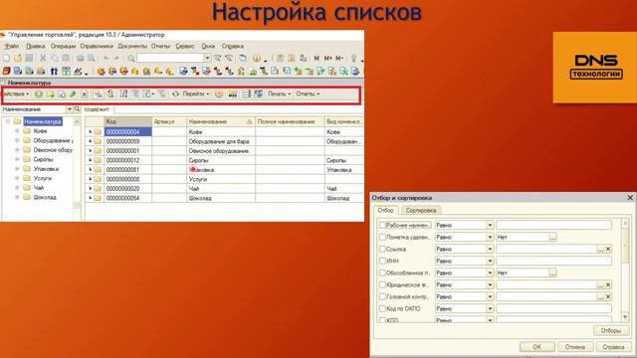Click the Undo arrow icon
The height and width of the screenshot is (358, 637).
pos(106,59)
